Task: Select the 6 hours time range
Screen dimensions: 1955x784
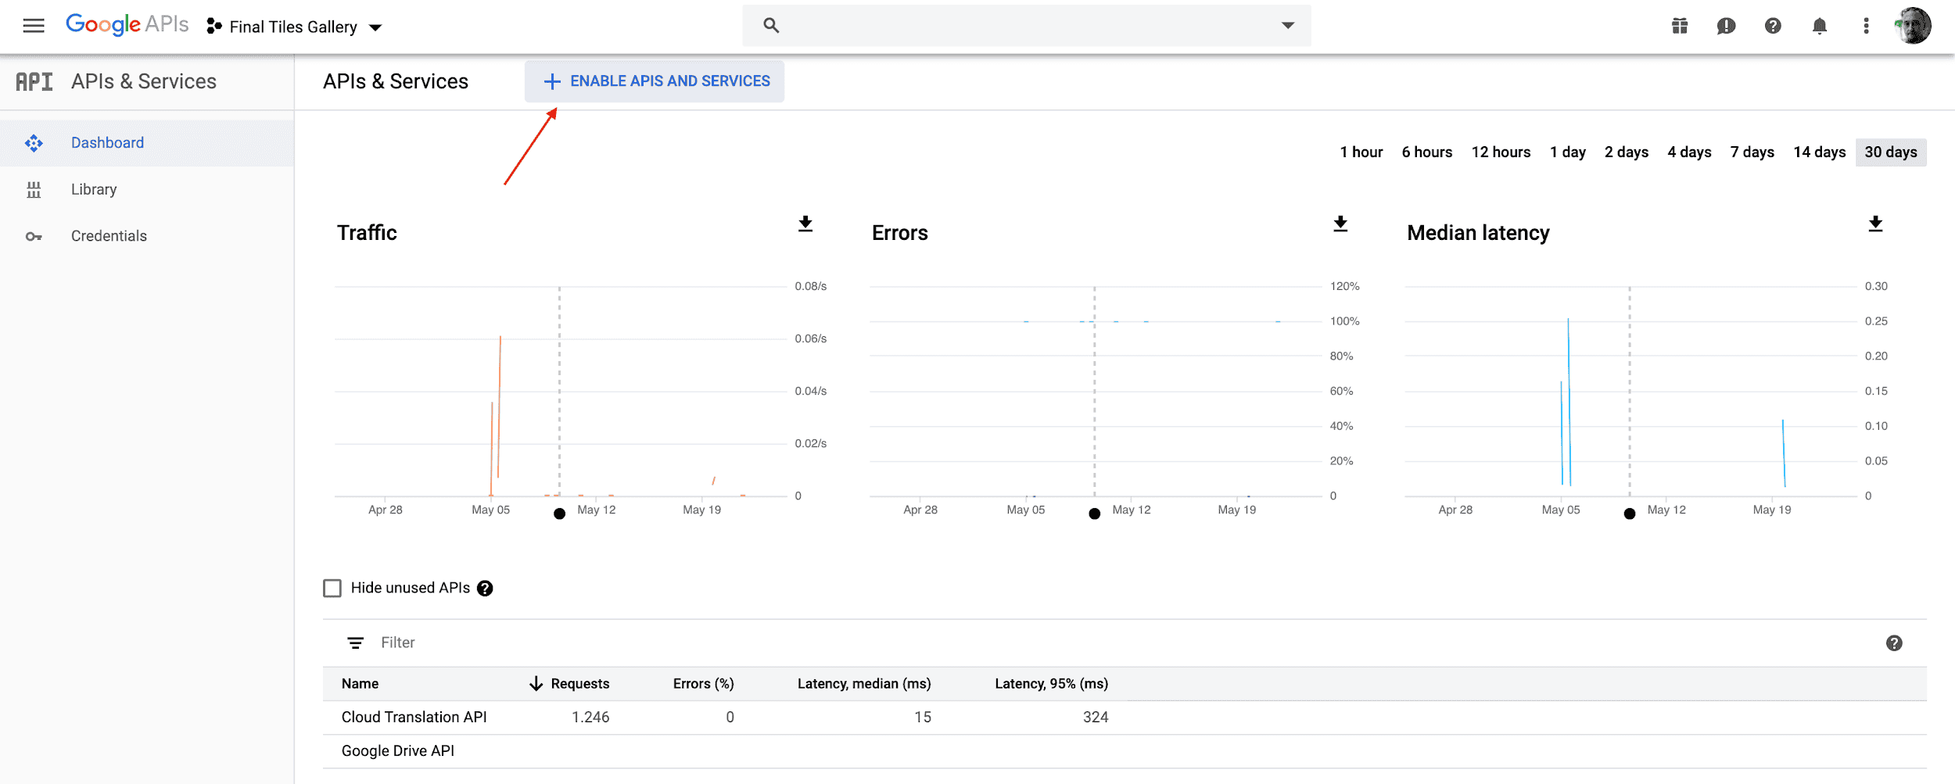Action: click(x=1426, y=152)
